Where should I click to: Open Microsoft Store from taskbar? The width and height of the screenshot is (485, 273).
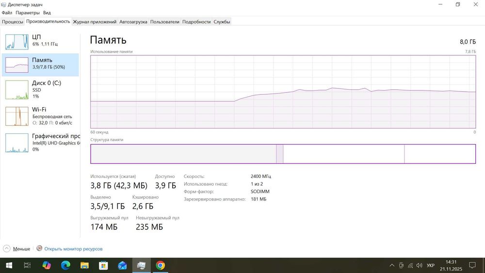[103, 265]
